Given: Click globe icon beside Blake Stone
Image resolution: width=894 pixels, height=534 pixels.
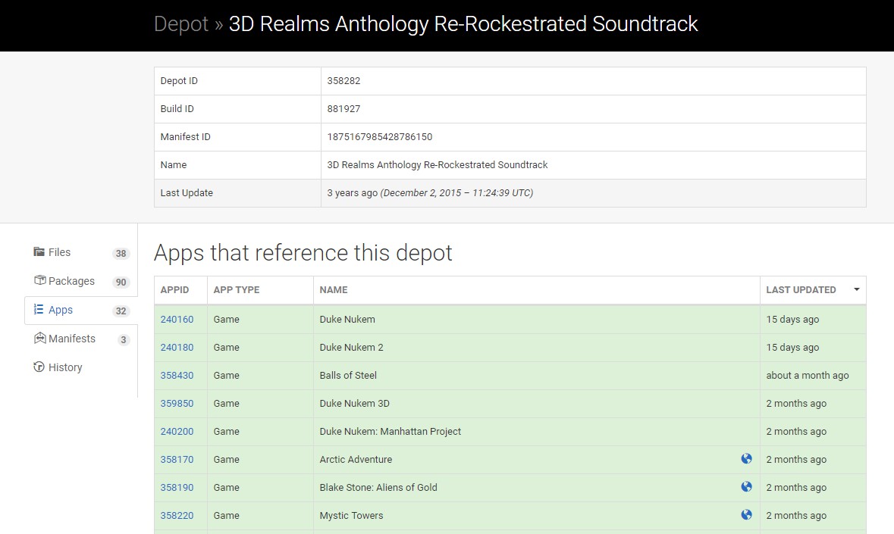Looking at the screenshot, I should point(747,487).
